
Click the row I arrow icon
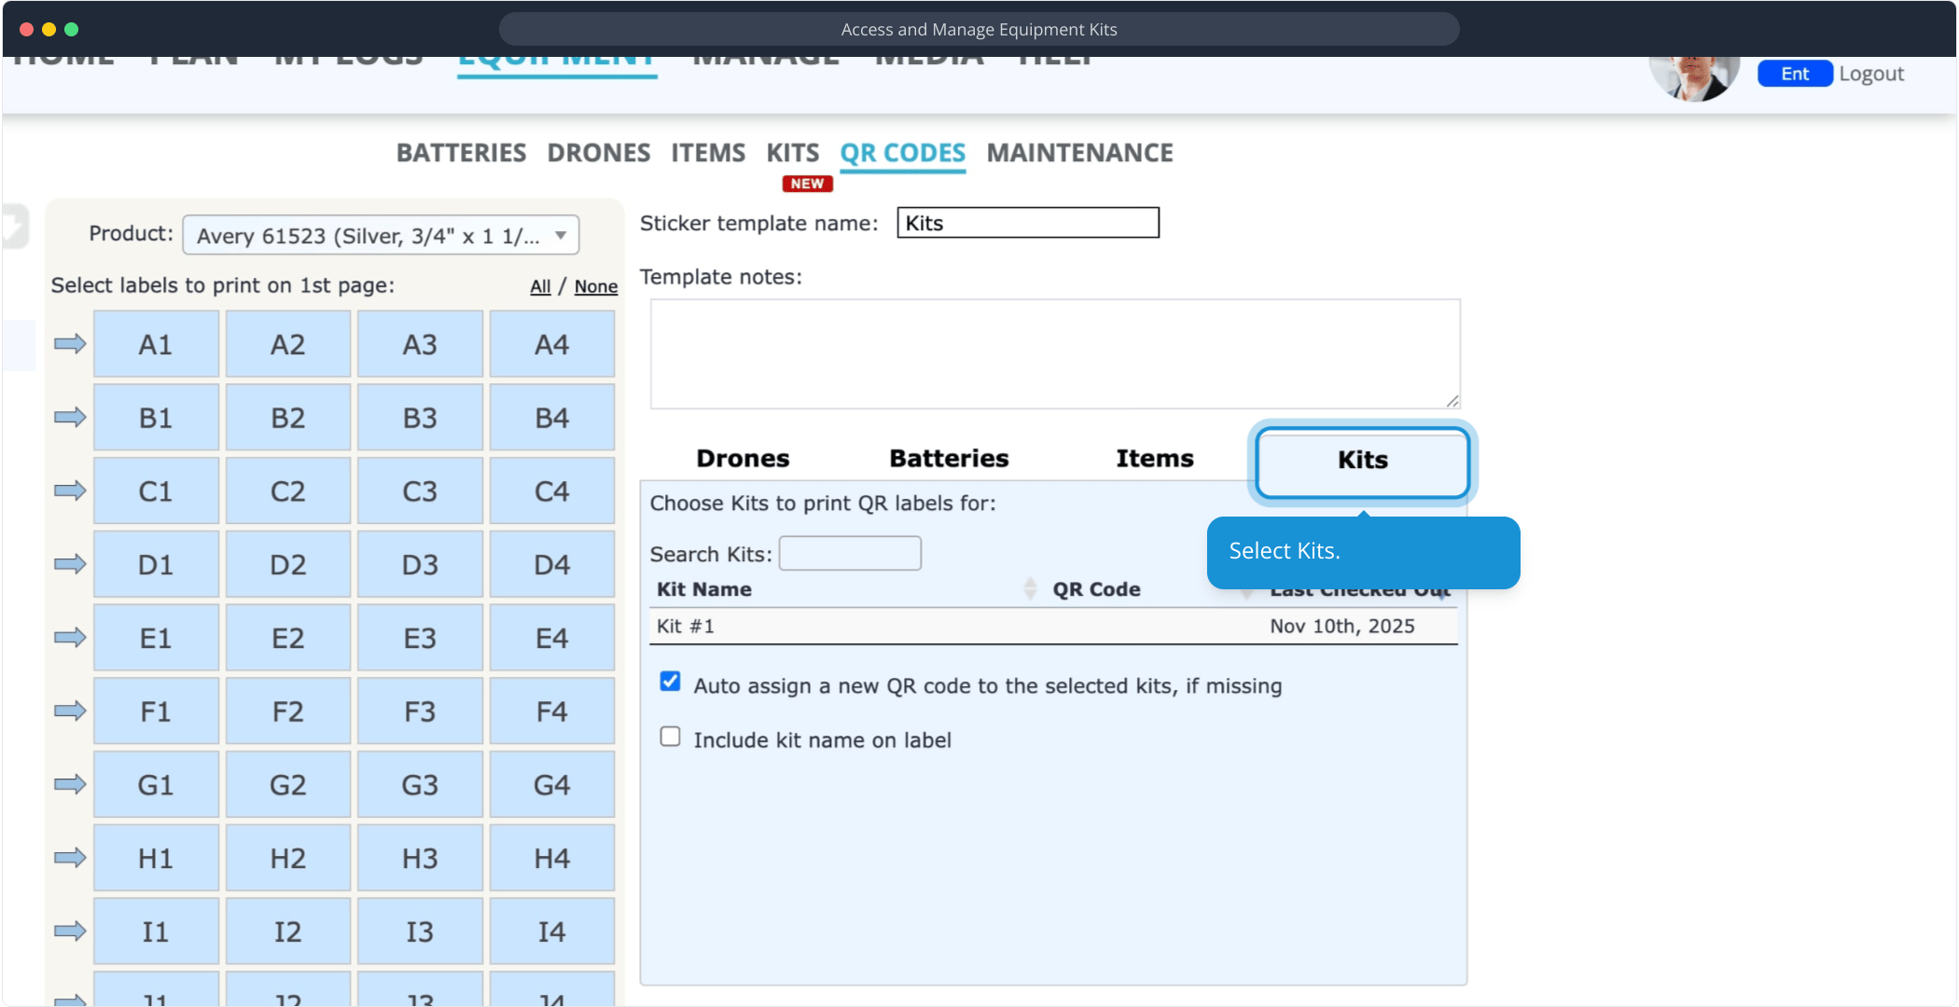click(70, 931)
